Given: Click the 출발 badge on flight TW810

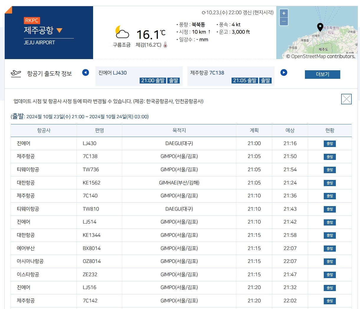Looking at the screenshot, I should [x=330, y=209].
